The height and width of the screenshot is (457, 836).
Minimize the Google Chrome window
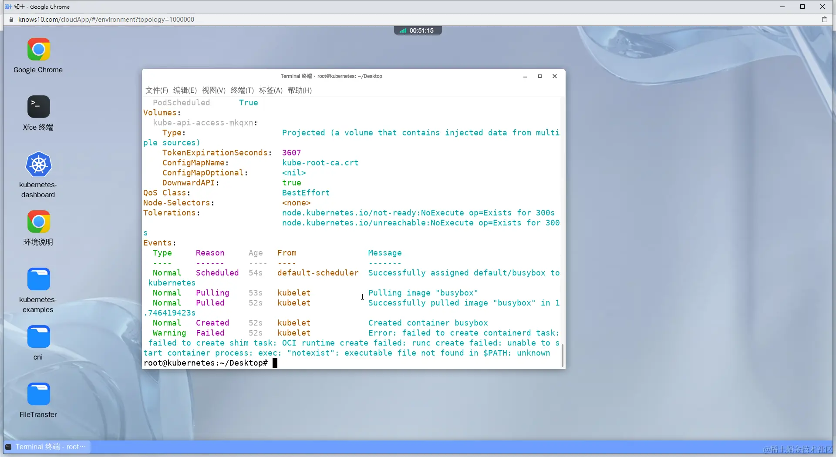tap(782, 7)
